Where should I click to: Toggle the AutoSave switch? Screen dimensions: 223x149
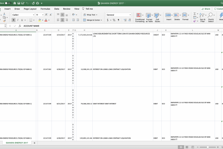coord(8,3)
